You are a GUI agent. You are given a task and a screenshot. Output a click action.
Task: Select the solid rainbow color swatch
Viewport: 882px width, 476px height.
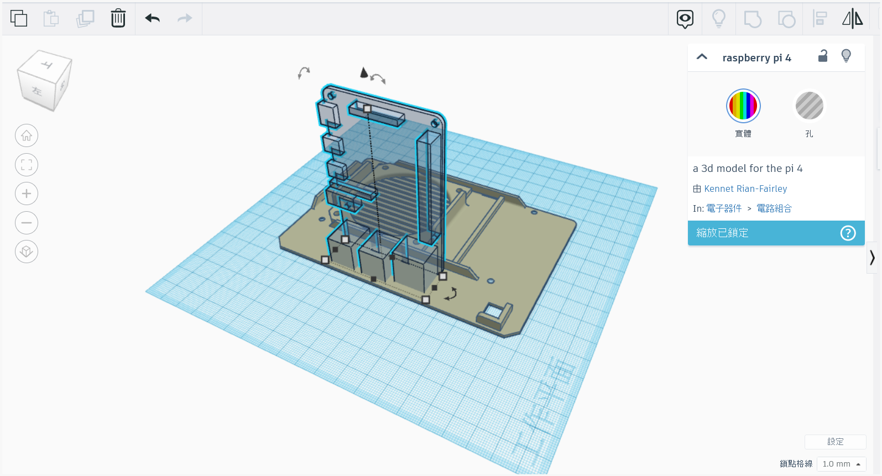click(743, 106)
